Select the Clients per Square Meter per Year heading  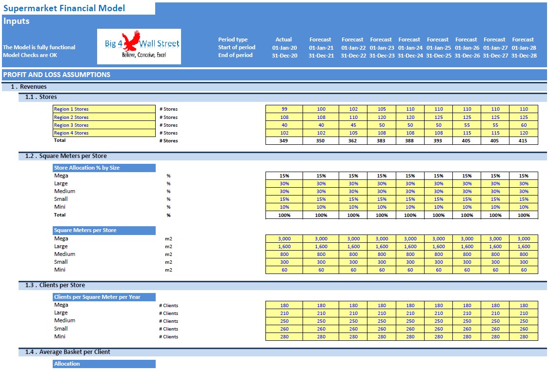pyautogui.click(x=104, y=297)
